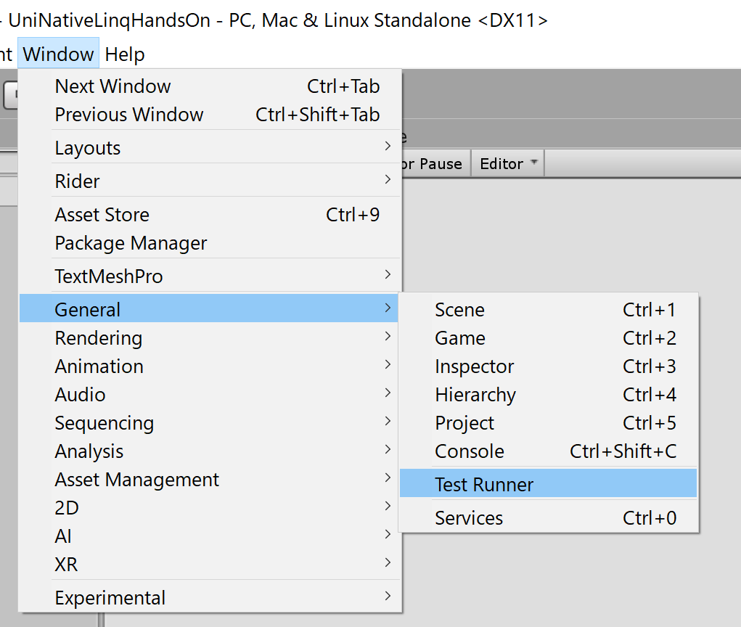Expand the Rider submenu
Viewport: 741px width, 627px height.
pos(78,181)
